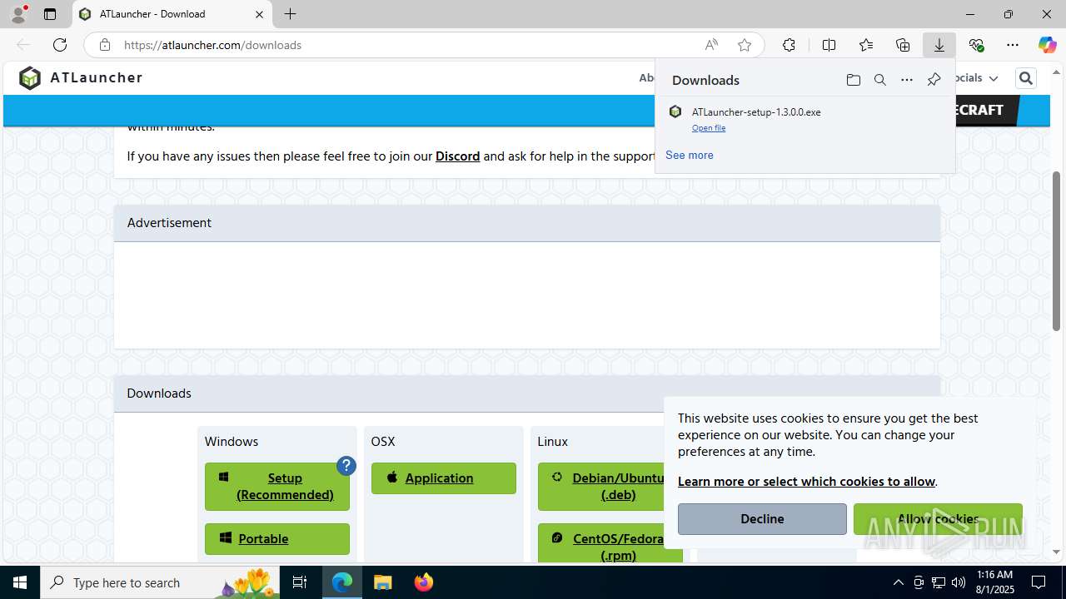Image resolution: width=1066 pixels, height=599 pixels.
Task: Search downloads magnifier icon
Action: tap(879, 80)
